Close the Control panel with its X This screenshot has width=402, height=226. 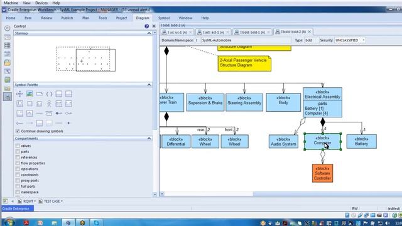[x=154, y=26]
